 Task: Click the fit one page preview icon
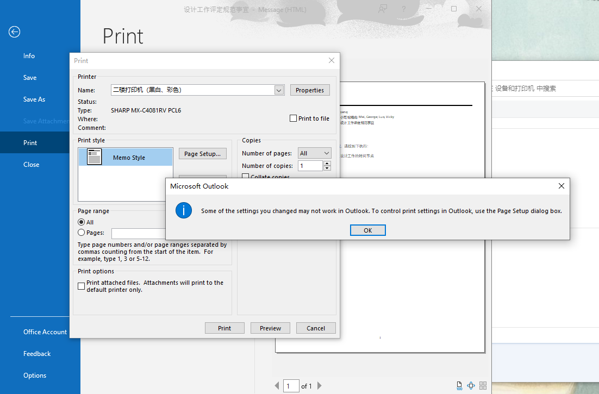pyautogui.click(x=471, y=386)
